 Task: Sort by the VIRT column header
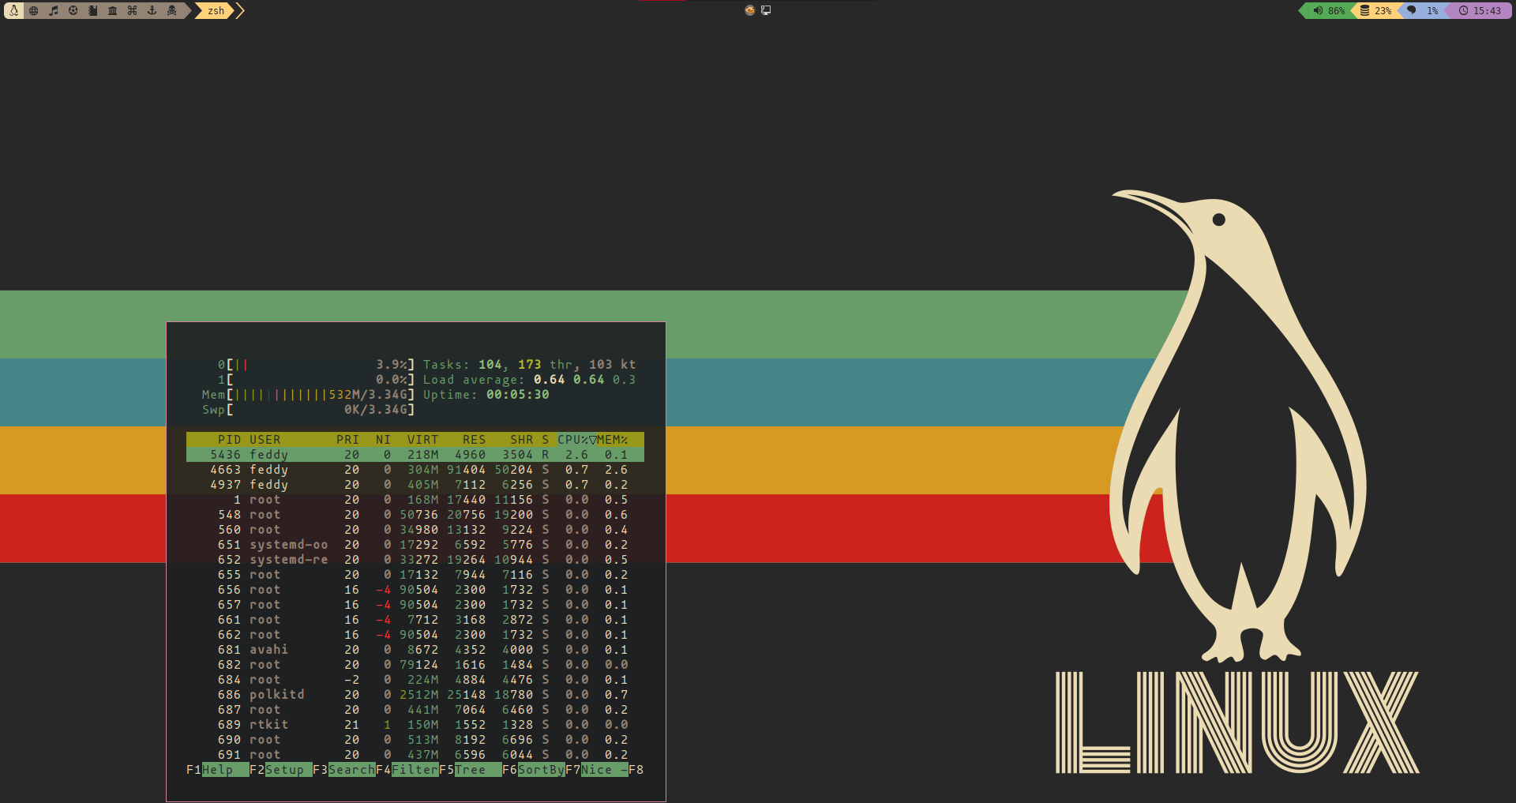[423, 440]
